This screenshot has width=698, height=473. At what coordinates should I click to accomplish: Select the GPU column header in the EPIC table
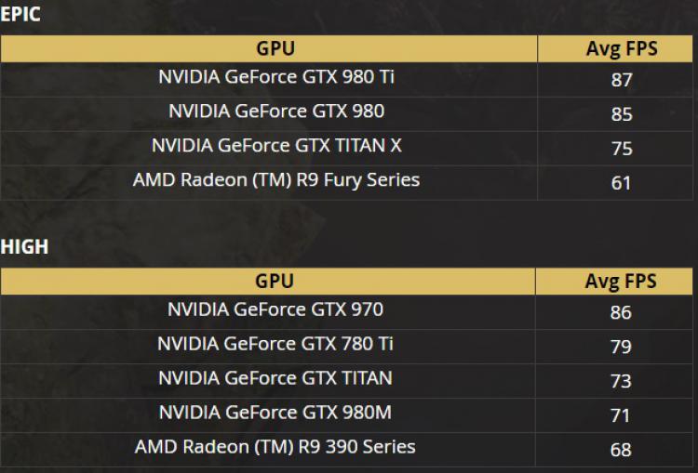[x=275, y=48]
